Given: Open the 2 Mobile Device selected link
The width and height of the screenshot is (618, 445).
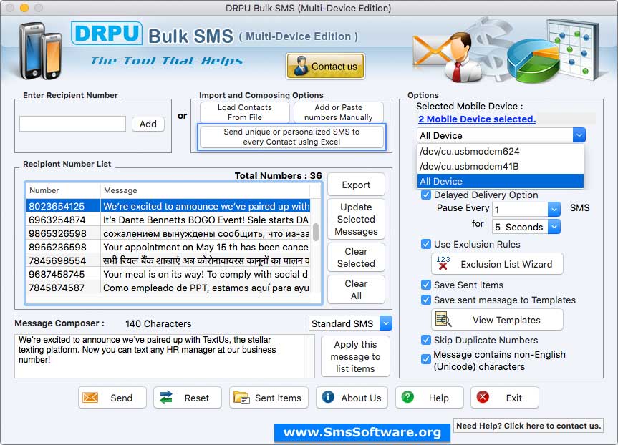Looking at the screenshot, I should pos(477,119).
